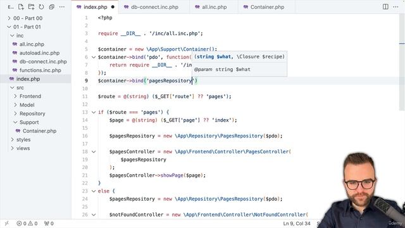Refresh the explorer file tree
The width and height of the screenshot is (405, 228).
(41, 7)
